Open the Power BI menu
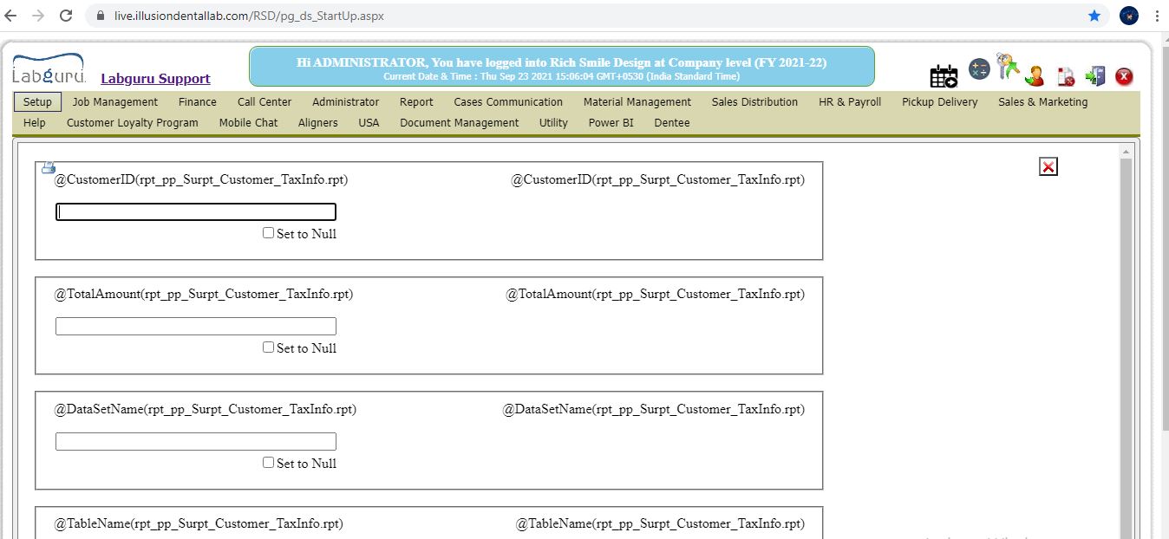This screenshot has width=1169, height=539. click(611, 122)
